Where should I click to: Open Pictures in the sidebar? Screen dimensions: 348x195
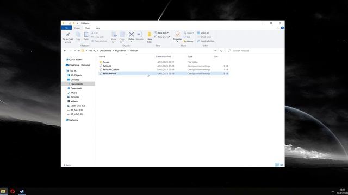pyautogui.click(x=74, y=97)
